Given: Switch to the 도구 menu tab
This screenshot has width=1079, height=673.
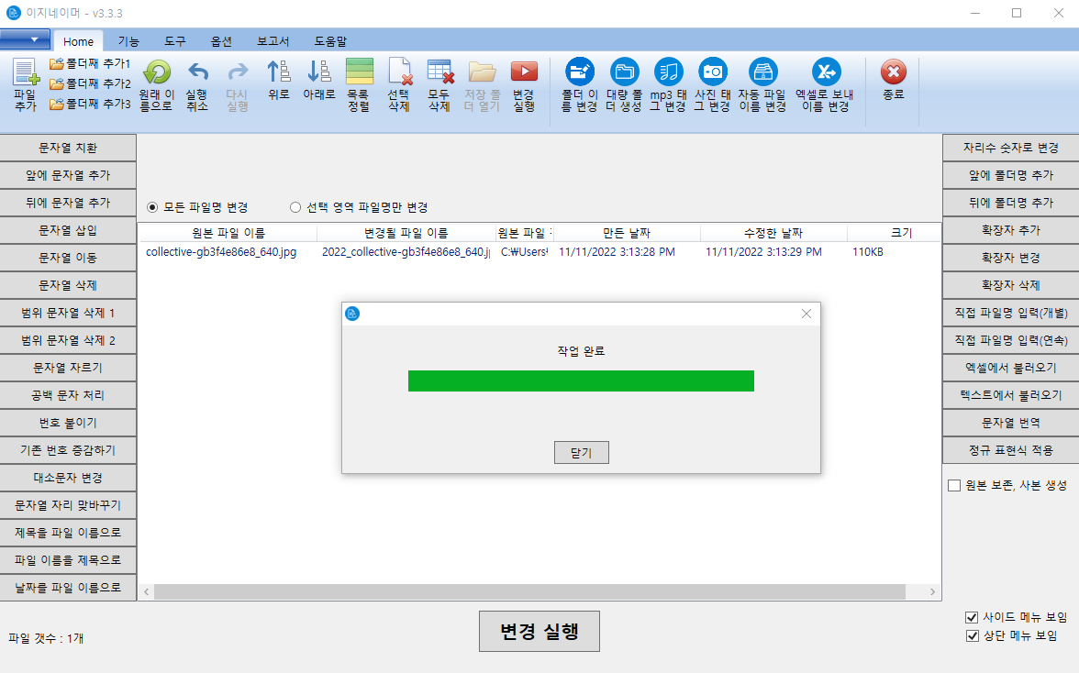Looking at the screenshot, I should (x=174, y=40).
